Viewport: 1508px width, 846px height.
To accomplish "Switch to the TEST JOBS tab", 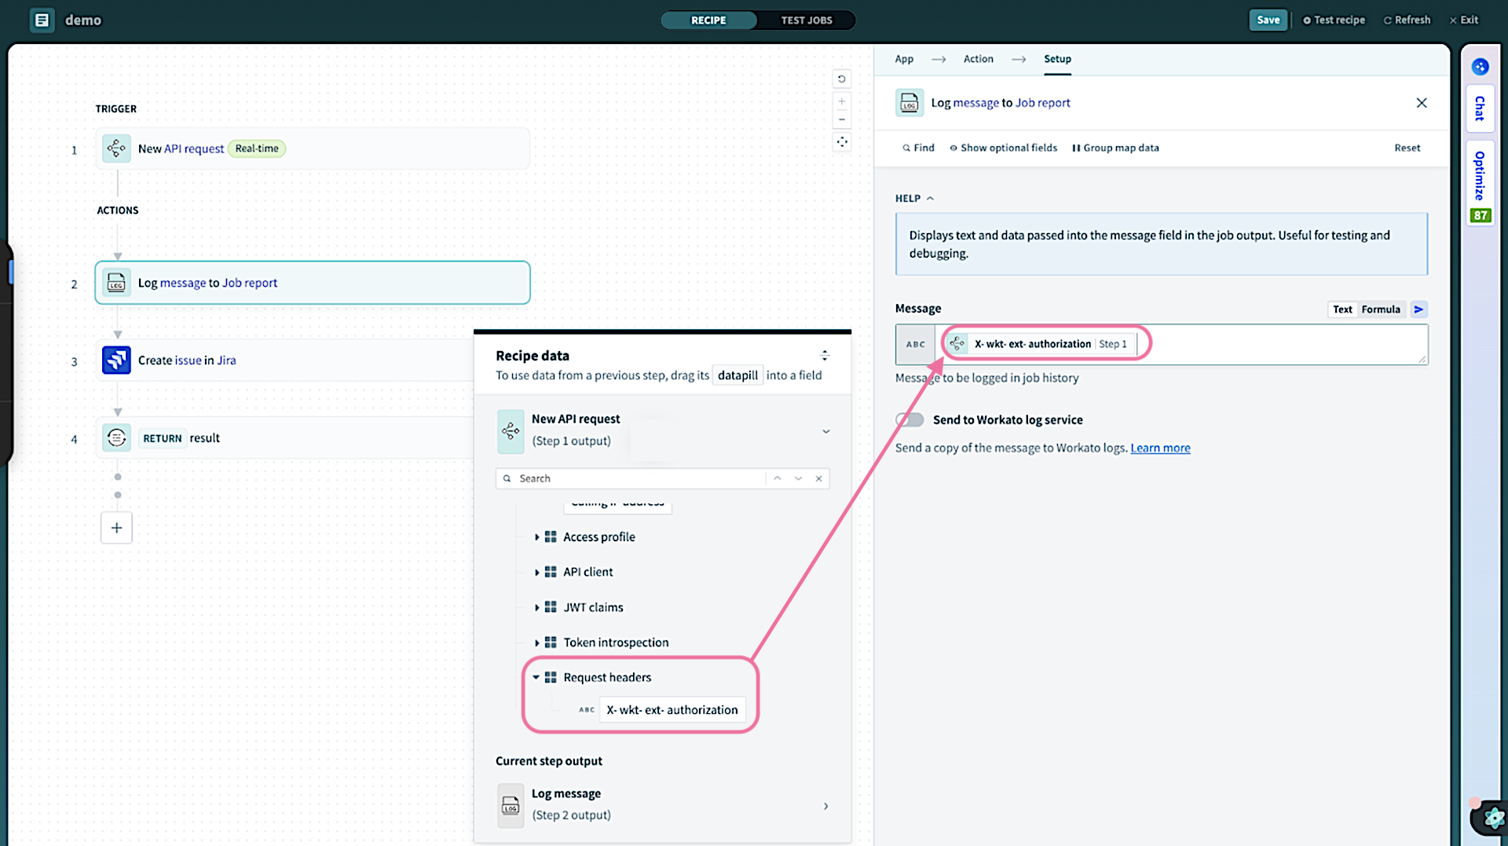I will [x=807, y=20].
